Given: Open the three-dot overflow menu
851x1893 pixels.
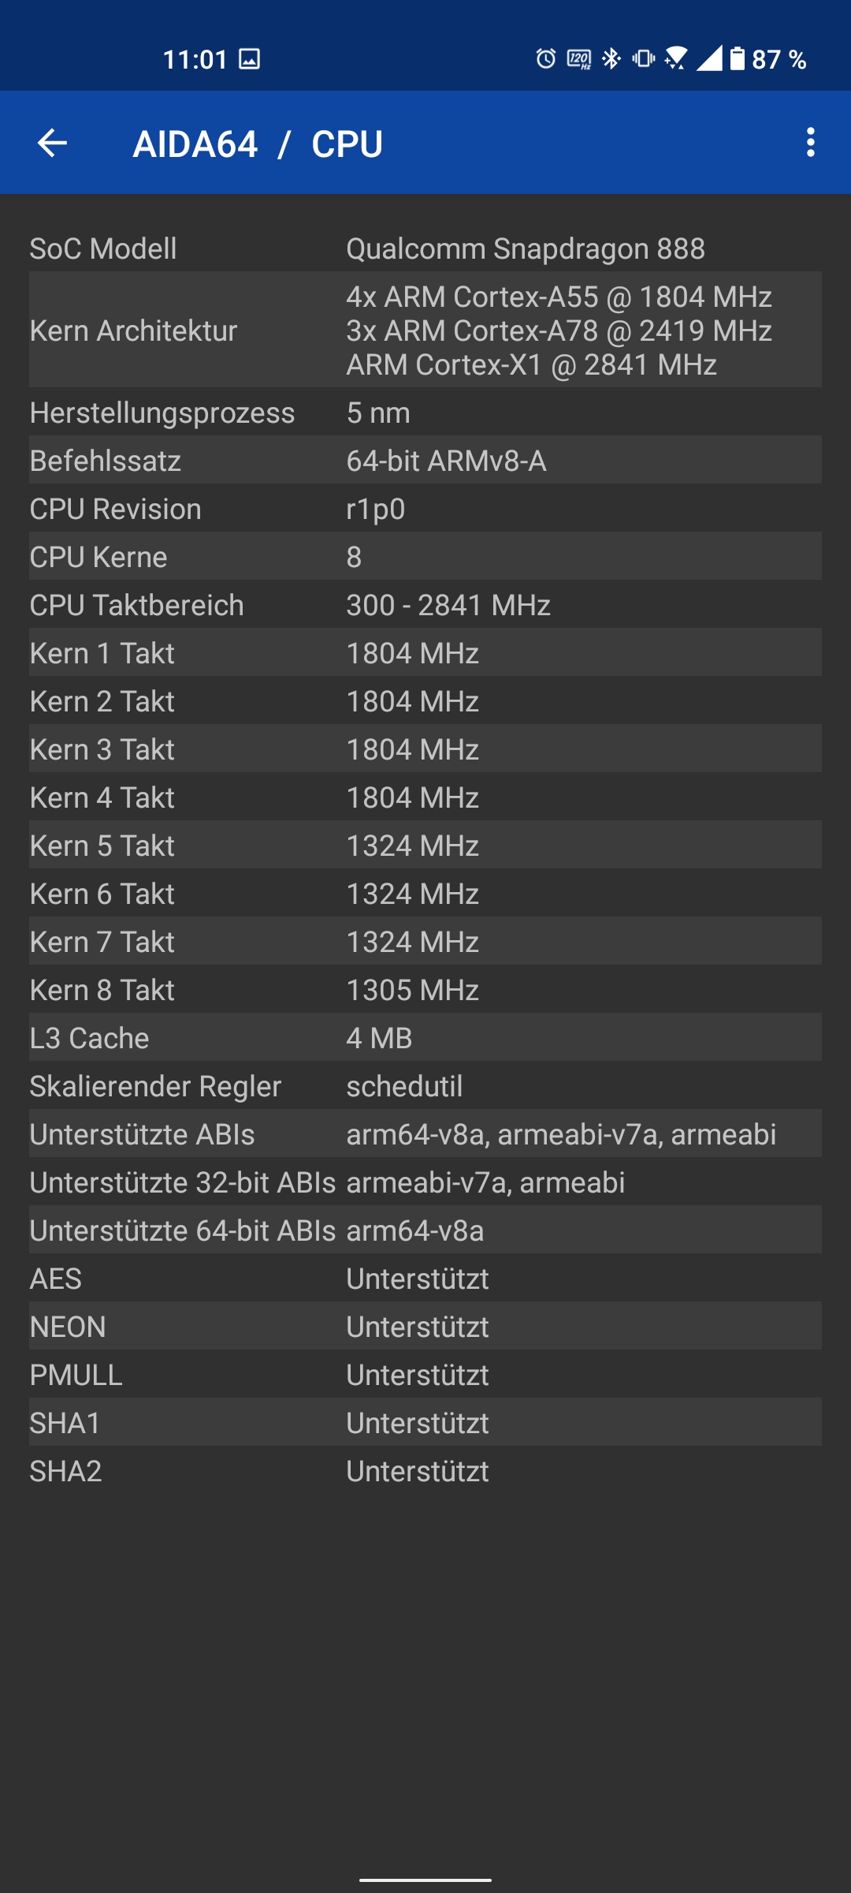Looking at the screenshot, I should click(810, 143).
